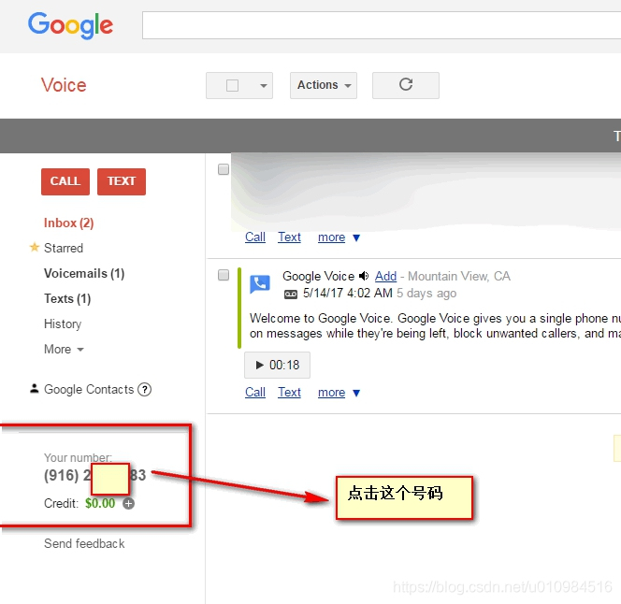Open the Inbox (2) folder
The image size is (621, 604).
pos(68,223)
